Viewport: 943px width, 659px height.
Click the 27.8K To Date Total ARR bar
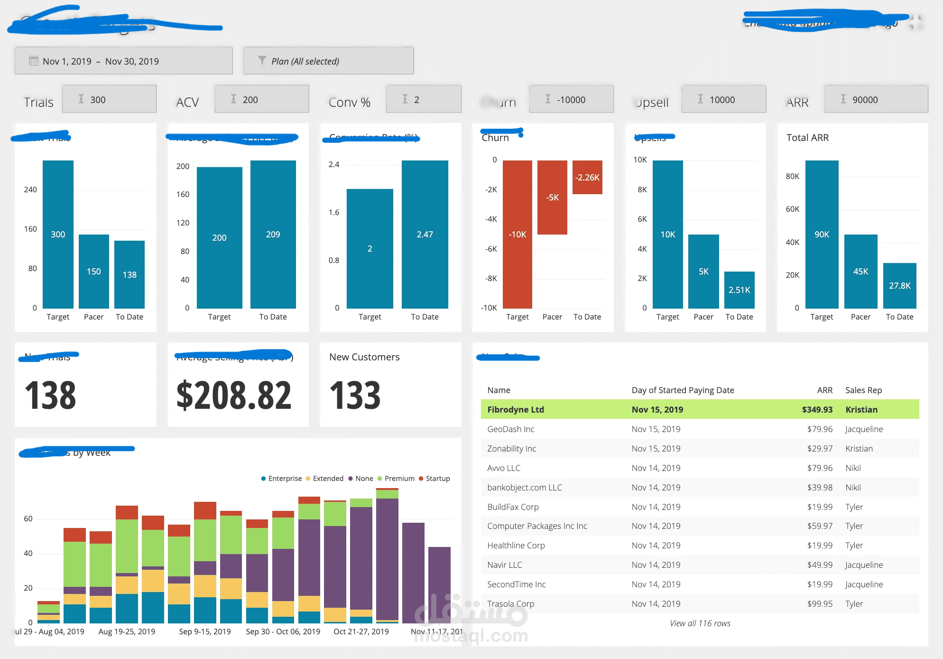tap(900, 286)
